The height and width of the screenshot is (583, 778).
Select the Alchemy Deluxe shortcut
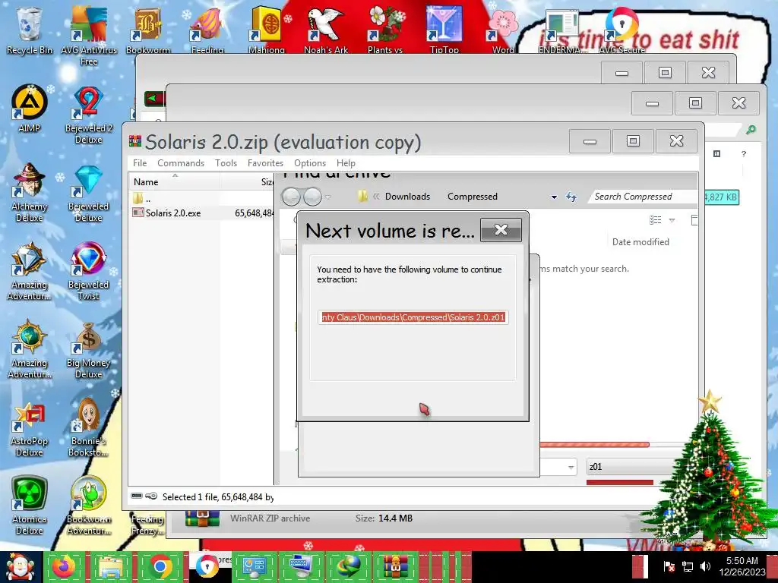(x=30, y=192)
